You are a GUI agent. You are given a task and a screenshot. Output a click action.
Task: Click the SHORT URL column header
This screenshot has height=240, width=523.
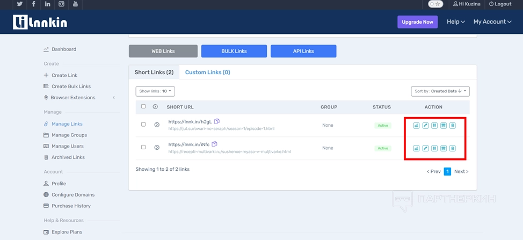tap(180, 107)
